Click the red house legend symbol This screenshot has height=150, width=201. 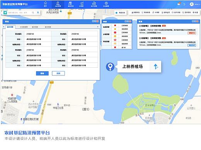click(x=115, y=47)
